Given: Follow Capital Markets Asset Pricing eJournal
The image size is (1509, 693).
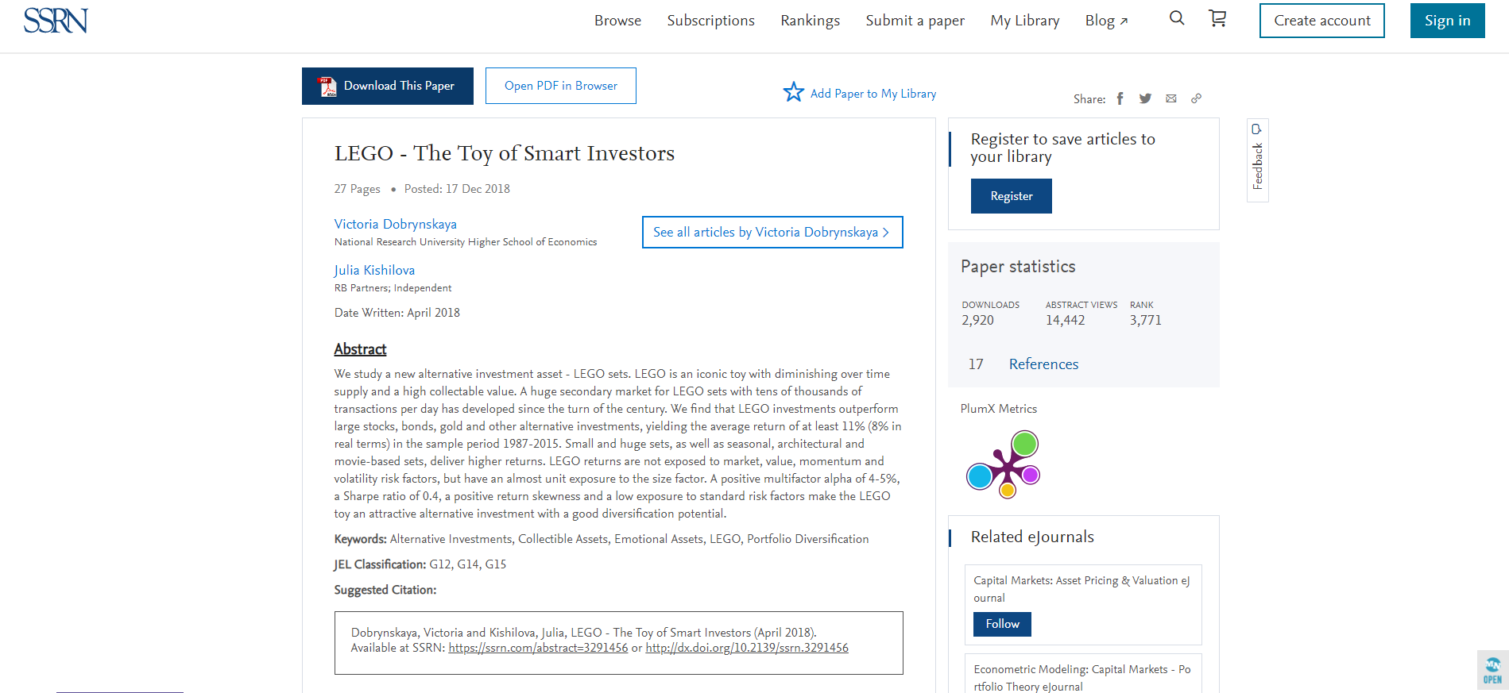Looking at the screenshot, I should click(1002, 624).
